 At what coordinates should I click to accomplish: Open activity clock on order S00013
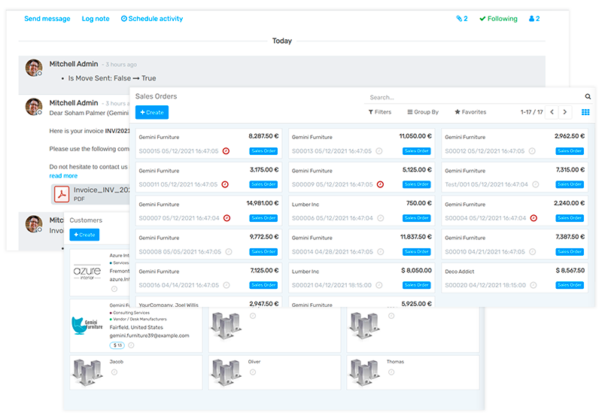tap(379, 151)
